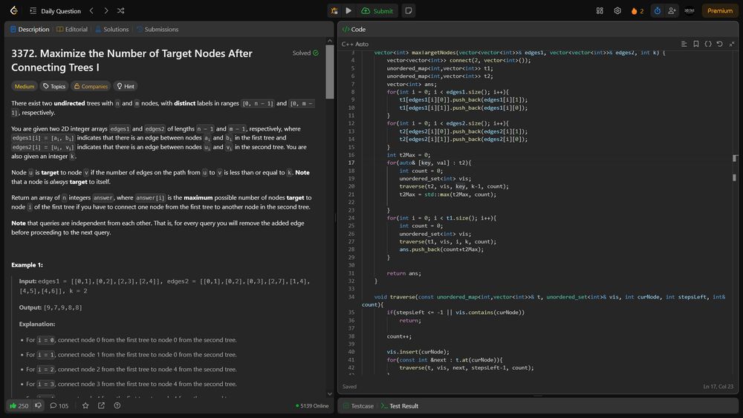Viewport: 743px width, 418px height.
Task: Open the Auto mode dropdown
Action: 362,44
